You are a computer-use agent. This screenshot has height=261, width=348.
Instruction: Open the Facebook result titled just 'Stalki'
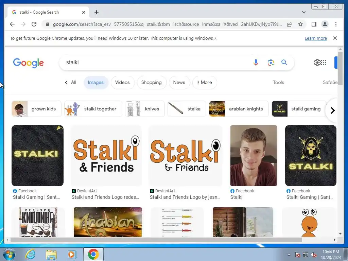coord(237,197)
